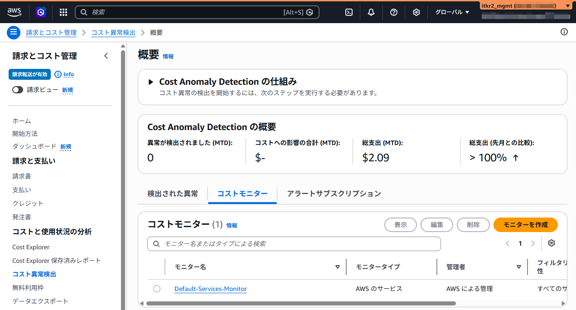The image size is (576, 310).
Task: Click the $2.09 total spend value
Action: click(x=376, y=158)
